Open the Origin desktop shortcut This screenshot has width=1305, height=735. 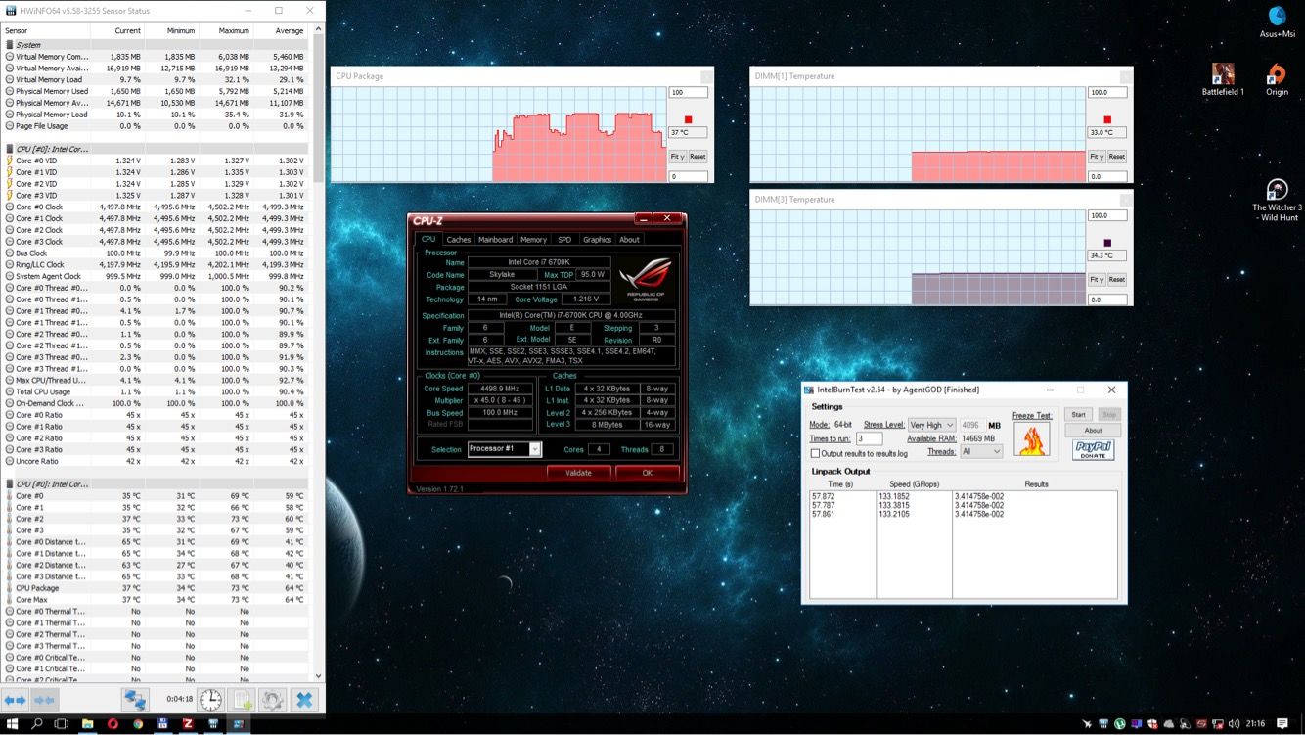[1277, 80]
